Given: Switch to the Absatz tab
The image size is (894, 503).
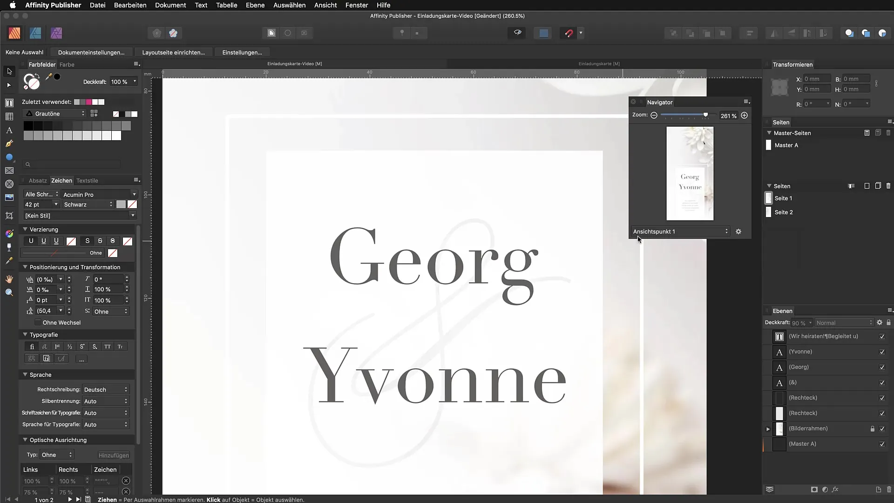Looking at the screenshot, I should (x=38, y=181).
